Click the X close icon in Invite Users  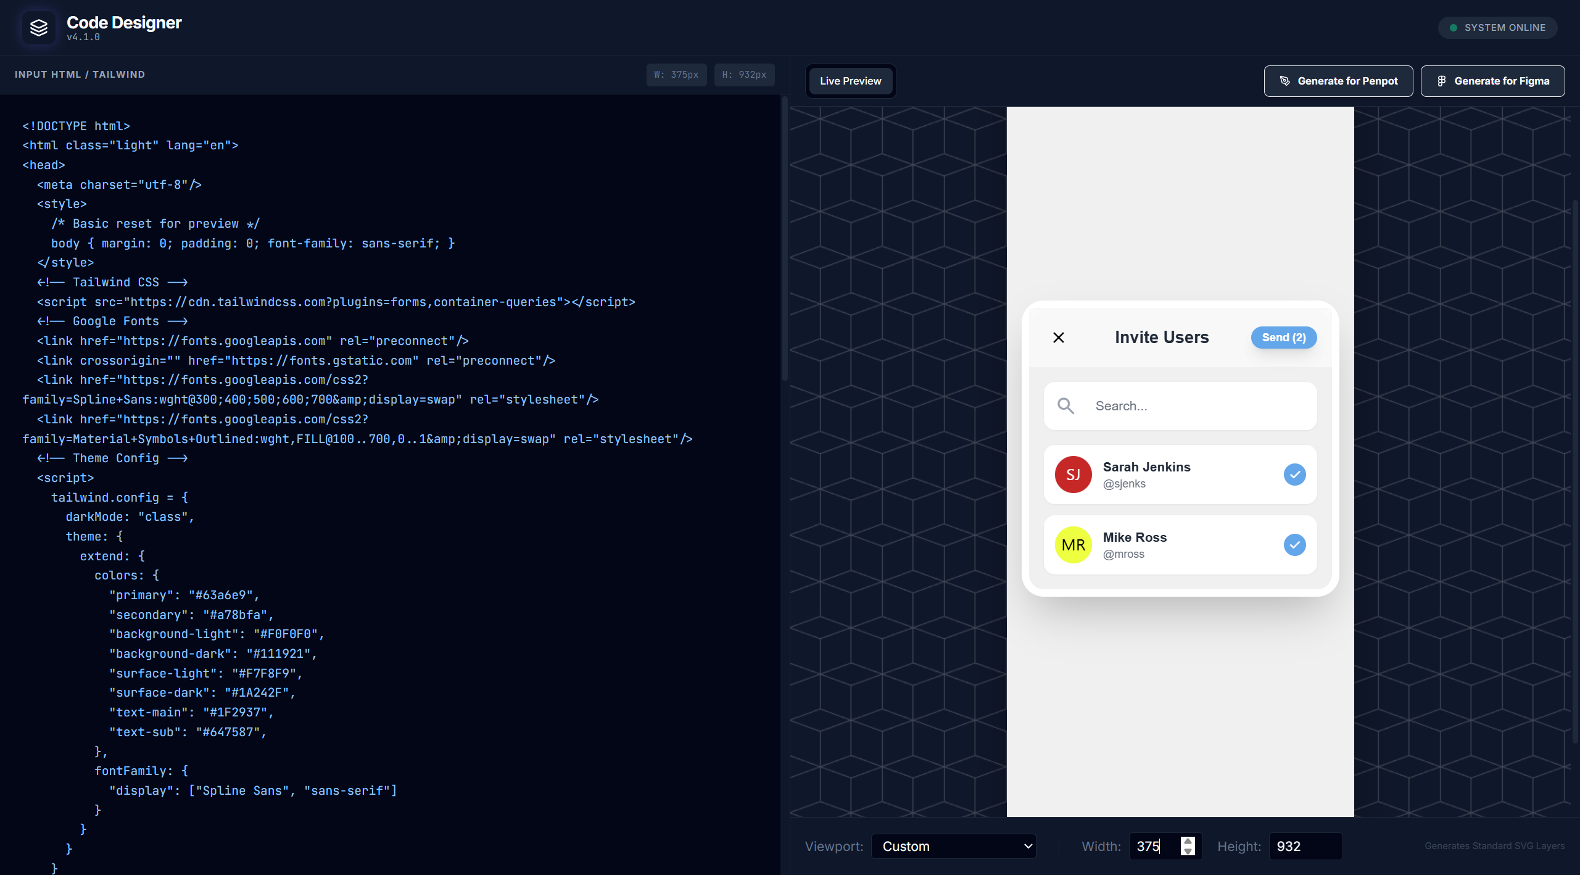click(1059, 338)
